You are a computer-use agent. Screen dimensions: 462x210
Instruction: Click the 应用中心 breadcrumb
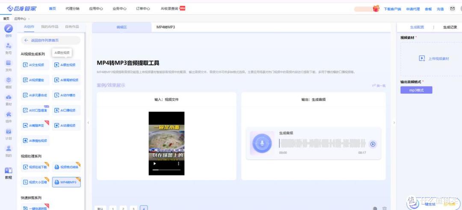(x=21, y=18)
